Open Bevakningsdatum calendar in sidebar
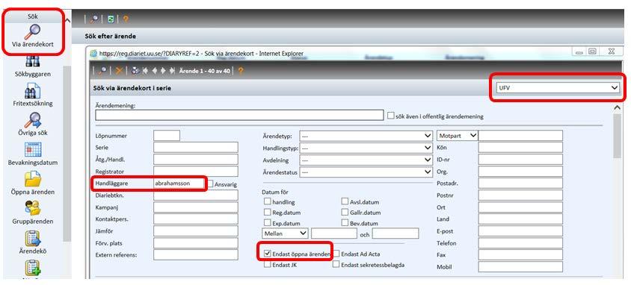Screen dimensions: 631x285 tap(32, 154)
